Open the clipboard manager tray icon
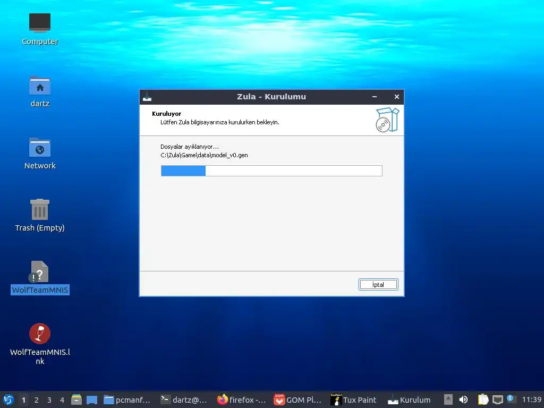The width and height of the screenshot is (544, 408). [x=483, y=399]
